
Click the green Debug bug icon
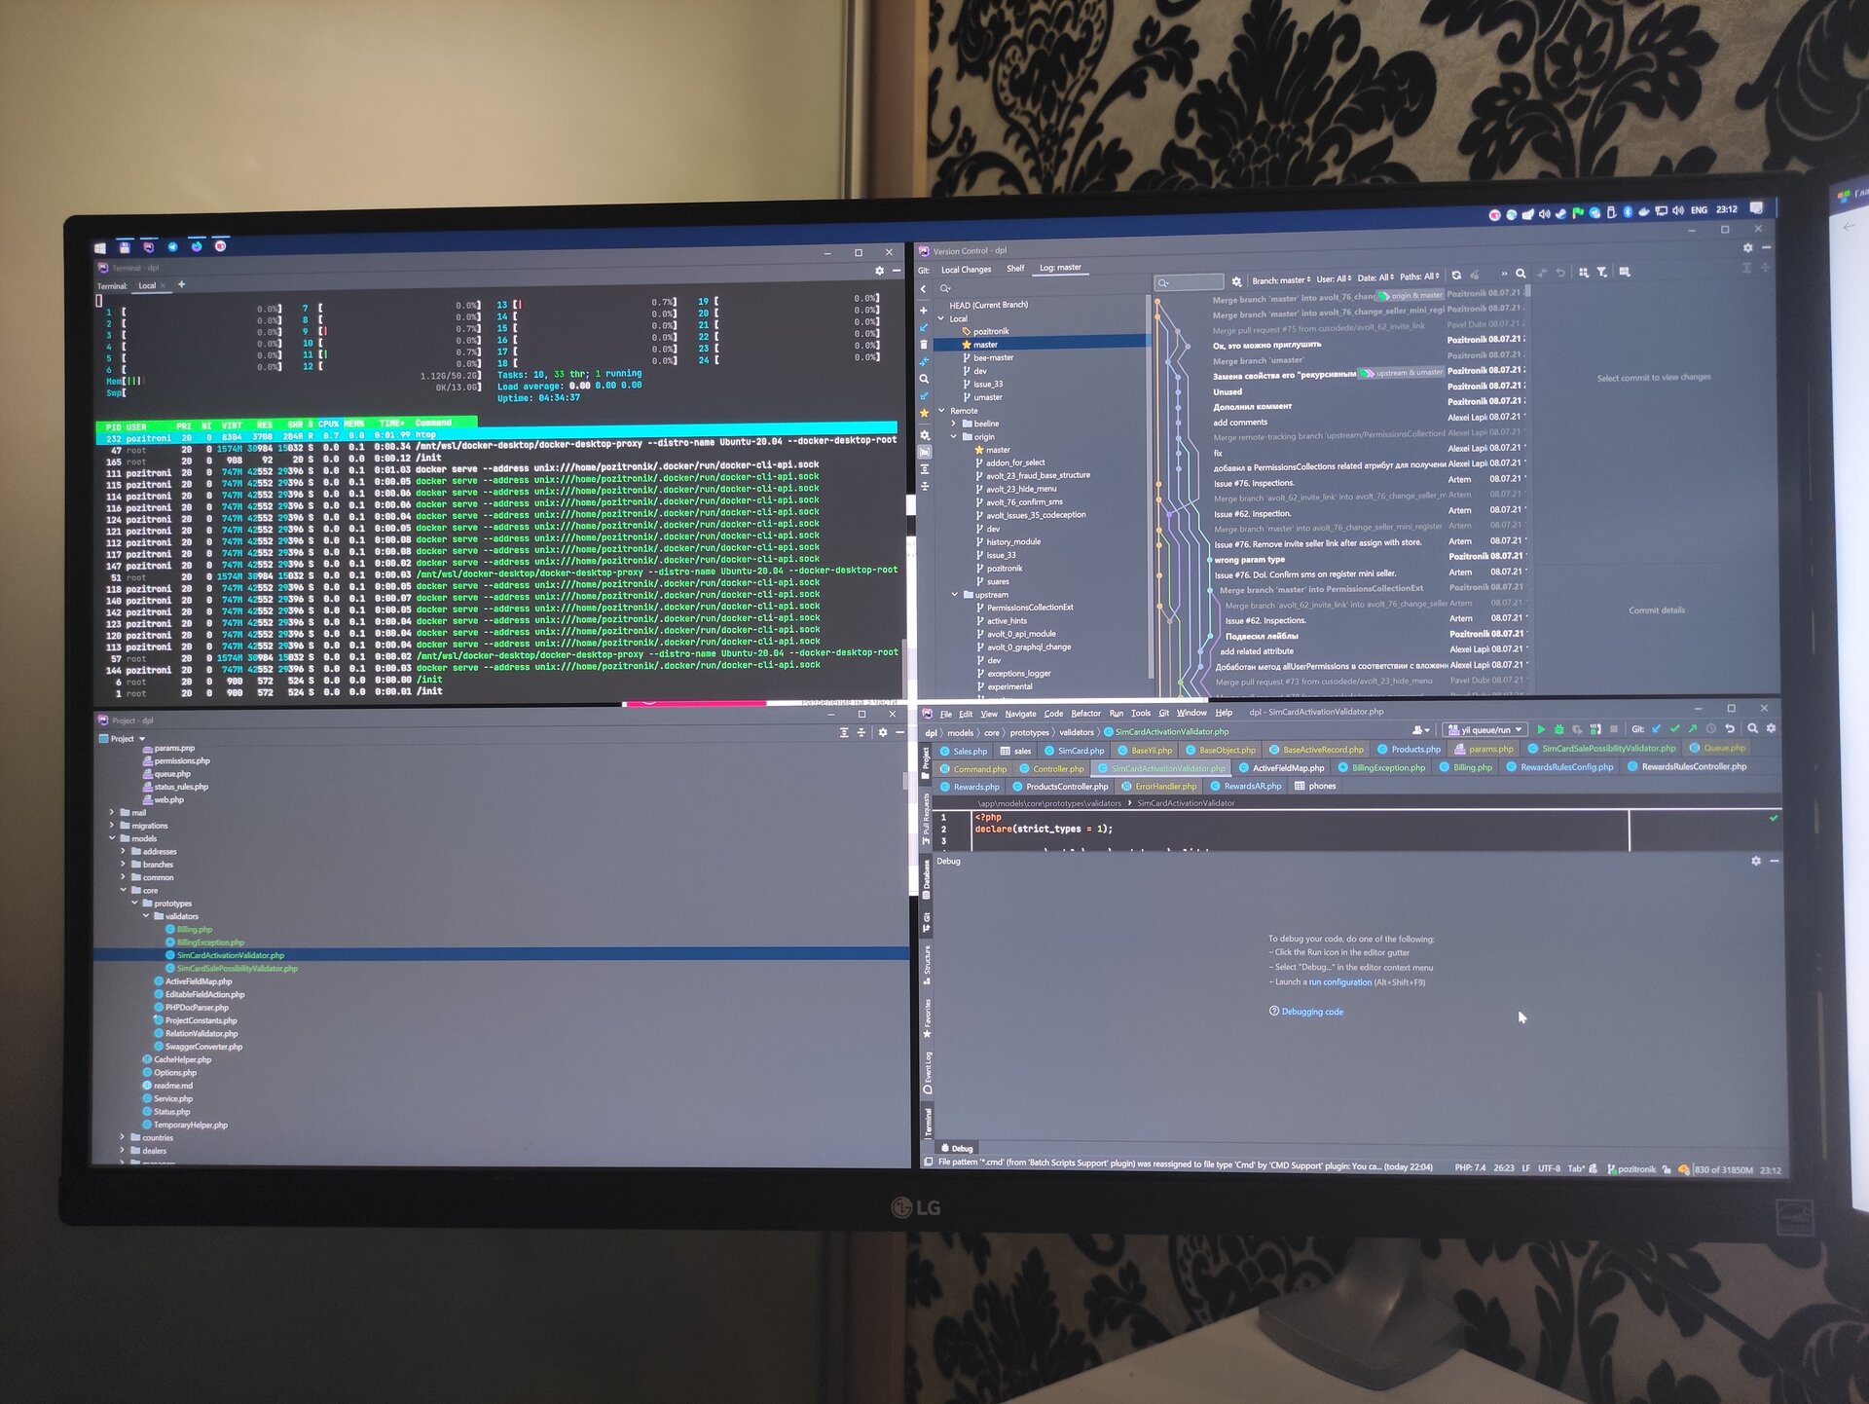1558,729
